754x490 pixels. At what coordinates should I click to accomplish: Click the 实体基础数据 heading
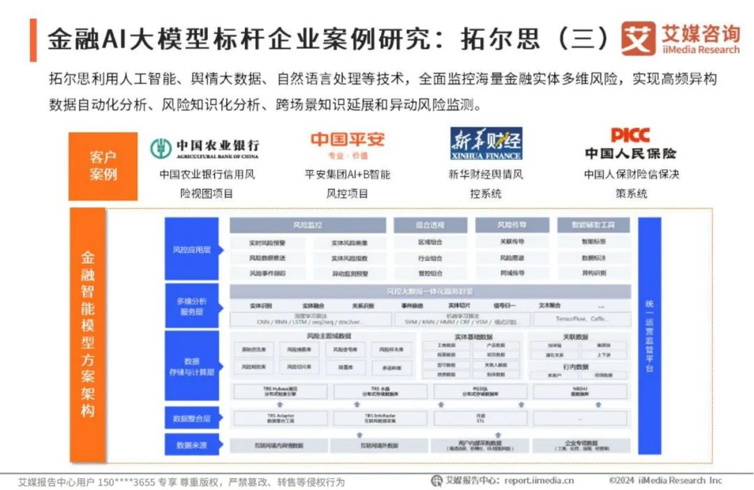[x=473, y=337]
